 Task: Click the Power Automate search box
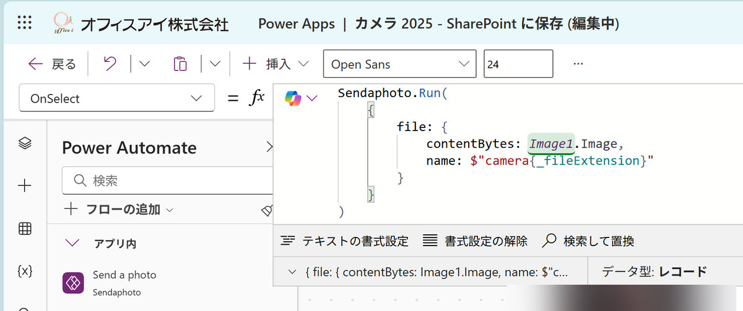coord(168,181)
